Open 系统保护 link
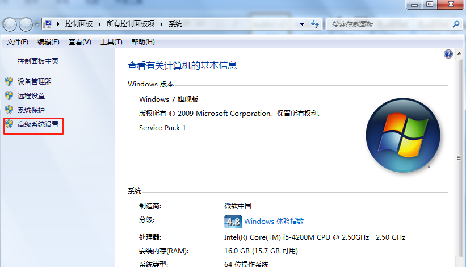The image size is (466, 267). click(x=31, y=110)
